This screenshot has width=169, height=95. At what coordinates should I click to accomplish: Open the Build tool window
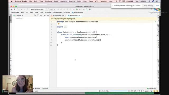tap(45, 88)
